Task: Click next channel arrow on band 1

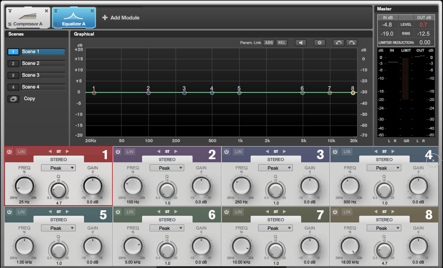Action: click(67, 152)
